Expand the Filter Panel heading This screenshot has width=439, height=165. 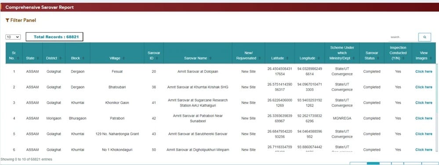click(21, 21)
